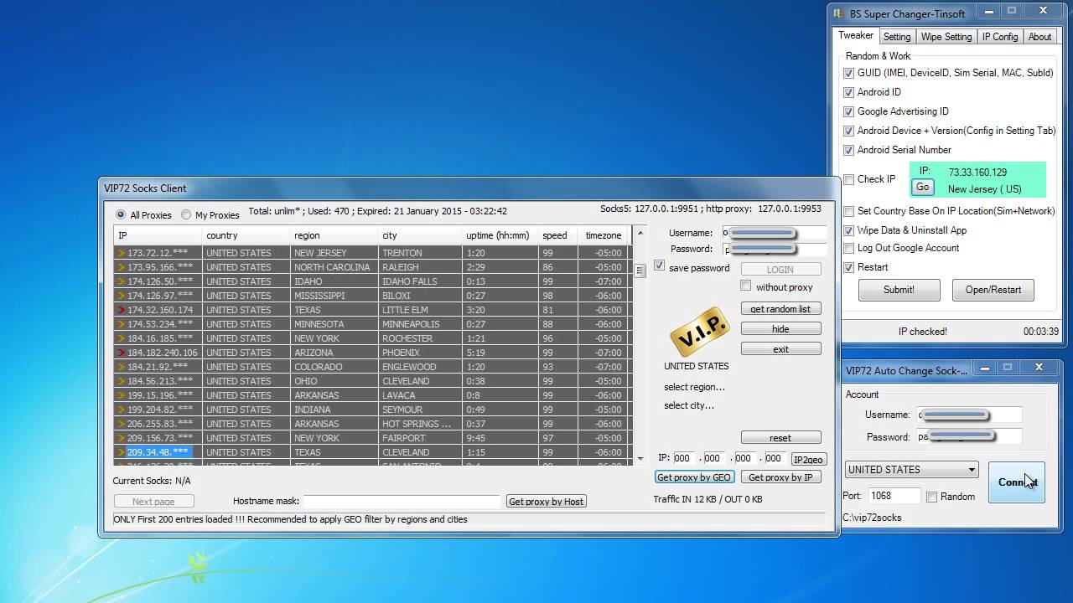Click the green arrow icon beside 173.72.12.***
Screen dimensions: 1073x603
pyautogui.click(x=122, y=253)
